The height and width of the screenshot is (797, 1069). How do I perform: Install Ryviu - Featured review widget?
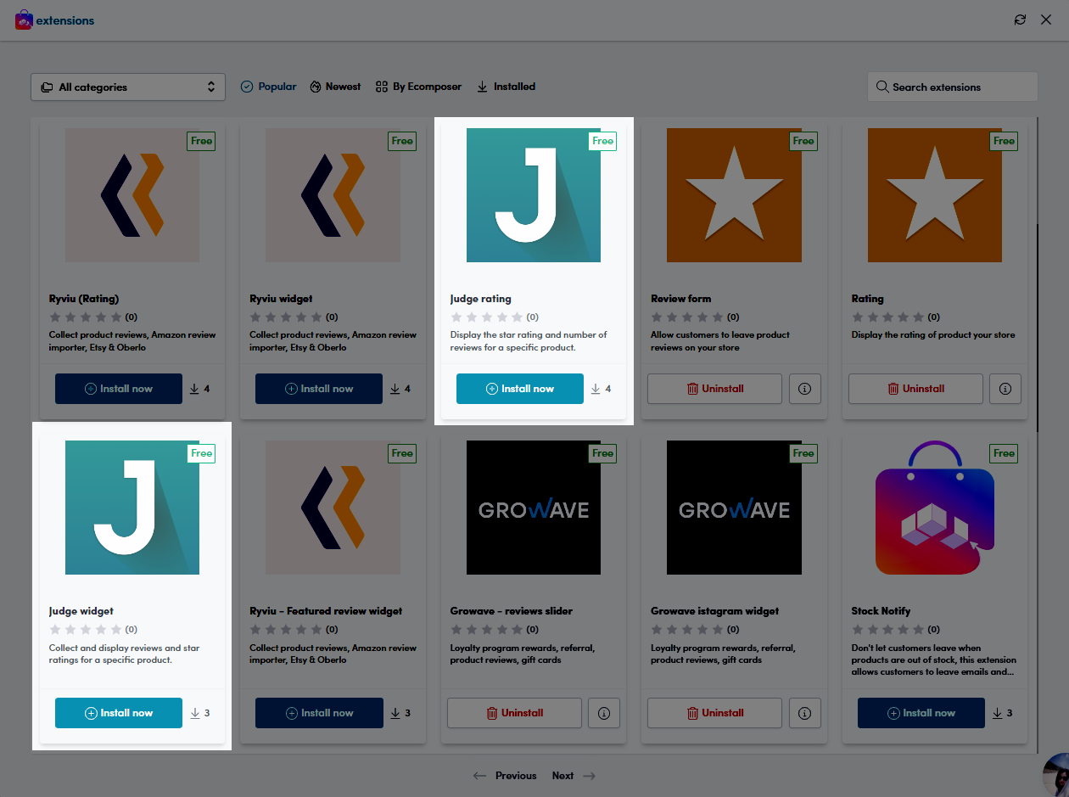click(x=319, y=713)
